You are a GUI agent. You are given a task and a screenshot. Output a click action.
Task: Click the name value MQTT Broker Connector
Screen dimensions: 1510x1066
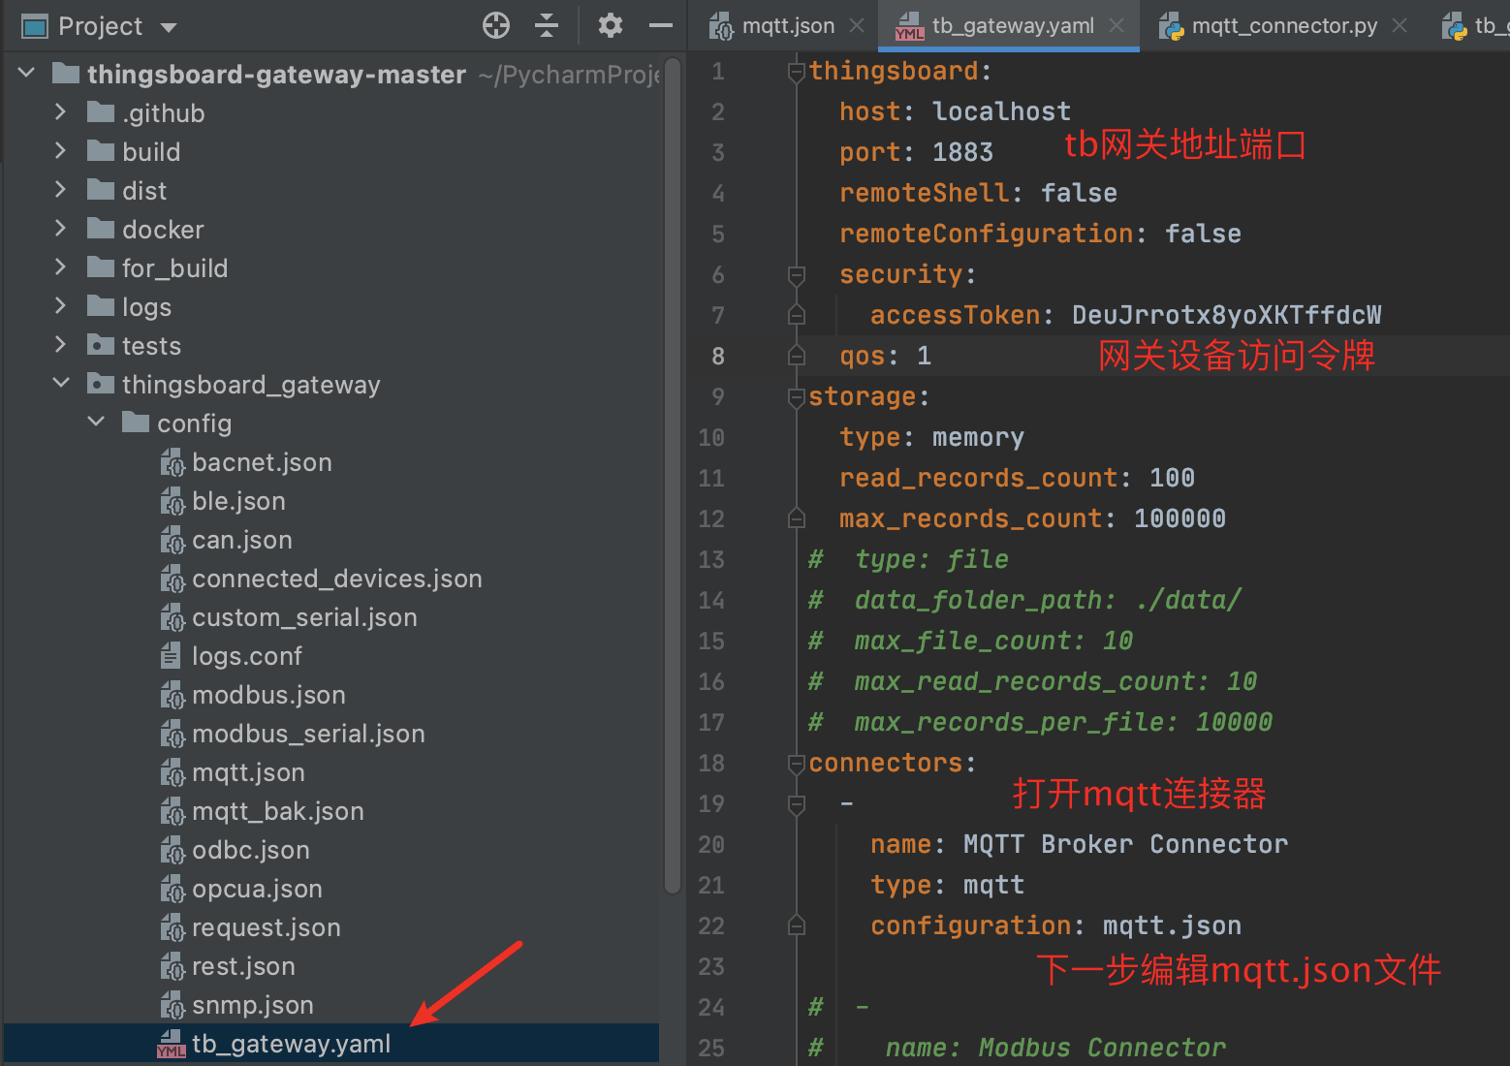(1125, 844)
